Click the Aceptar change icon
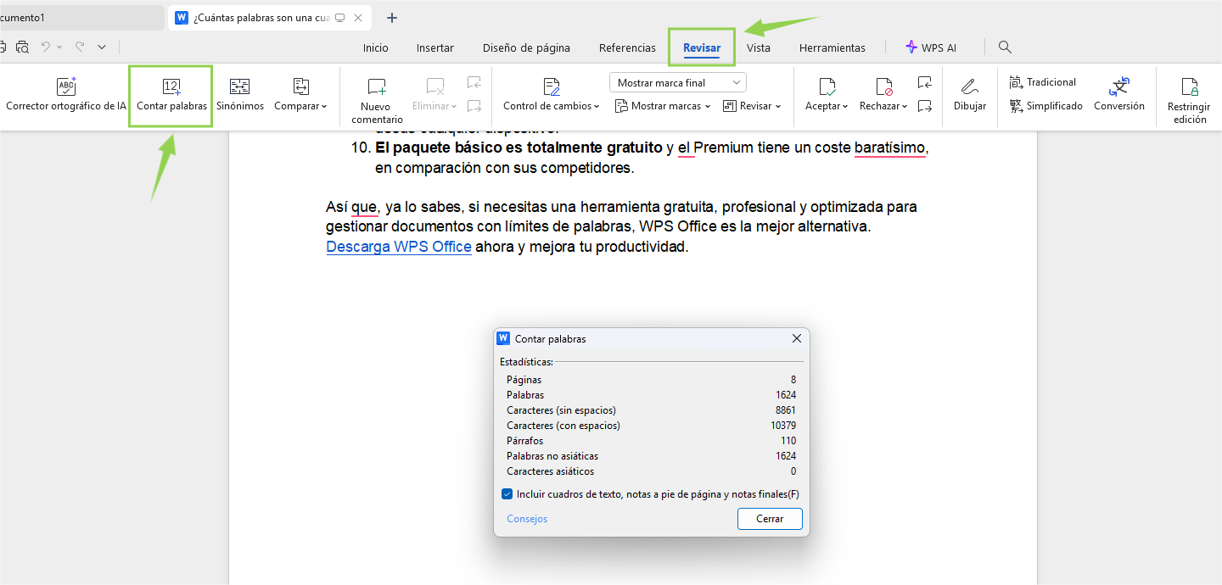The width and height of the screenshot is (1222, 585). 827,86
